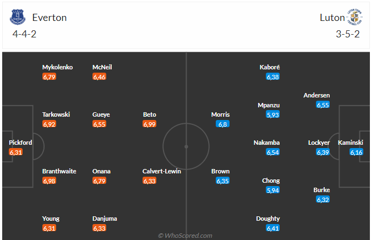Open Calvert-Lewin's player name

click(162, 171)
